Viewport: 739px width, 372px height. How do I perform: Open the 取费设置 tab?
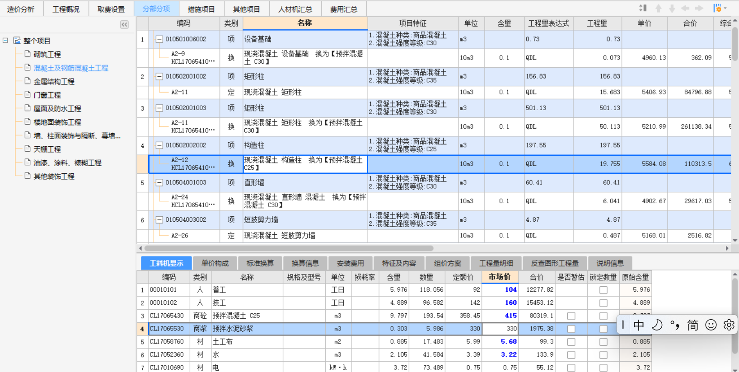point(111,9)
